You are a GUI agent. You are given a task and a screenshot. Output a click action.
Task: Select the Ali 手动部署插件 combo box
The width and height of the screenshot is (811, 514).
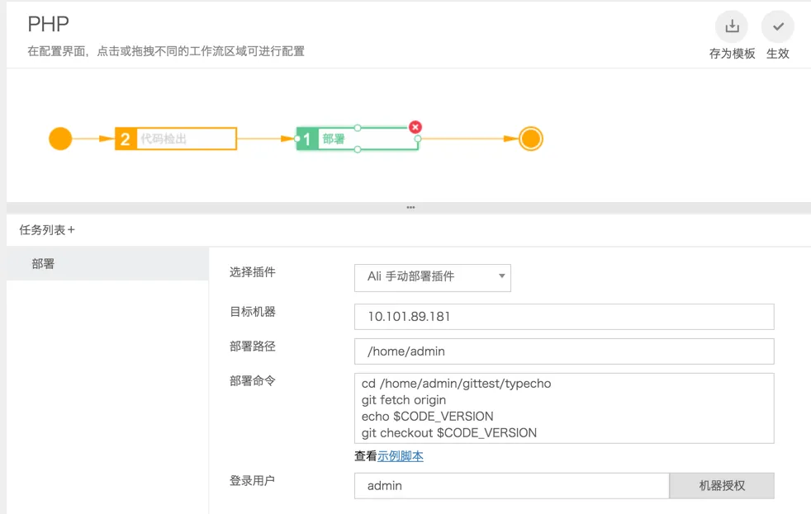(431, 278)
